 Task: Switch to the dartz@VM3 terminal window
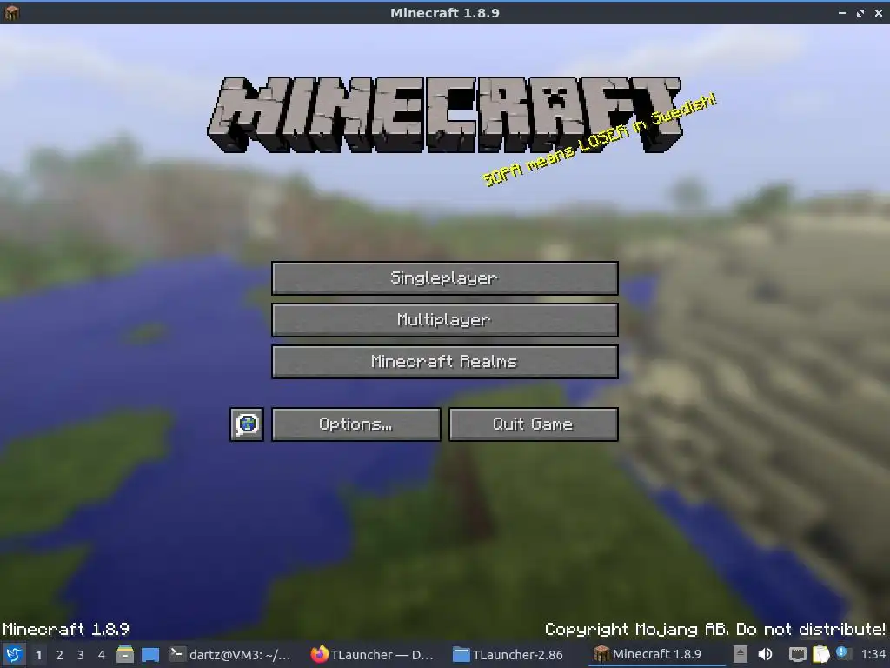pyautogui.click(x=233, y=654)
